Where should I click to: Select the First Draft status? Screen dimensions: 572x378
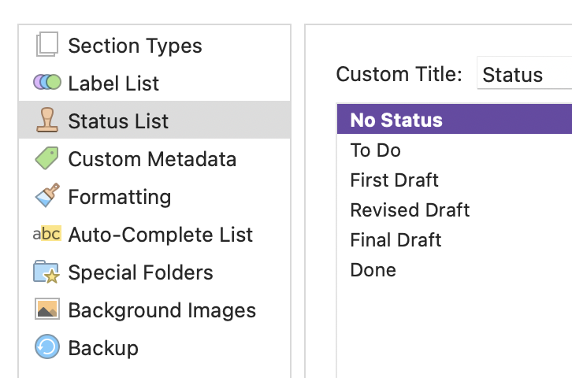[455, 180]
